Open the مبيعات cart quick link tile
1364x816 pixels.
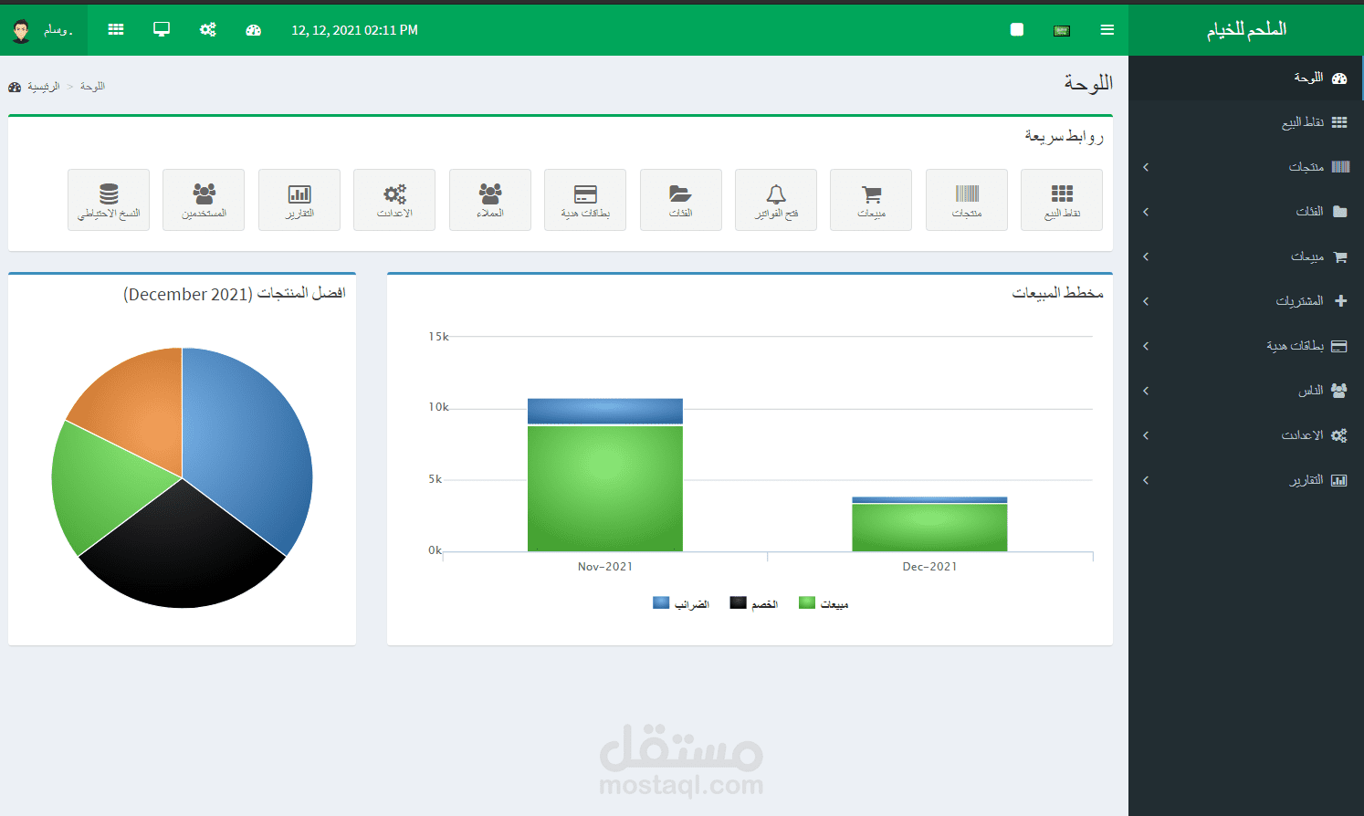point(871,200)
